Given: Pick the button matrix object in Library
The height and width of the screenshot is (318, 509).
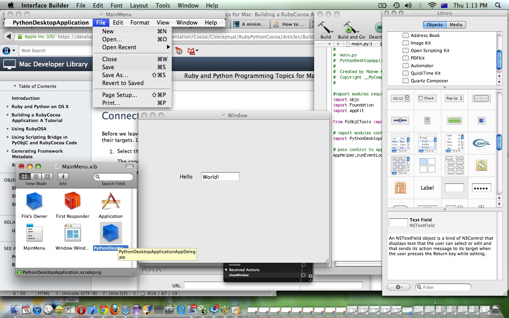Looking at the screenshot, I should pos(454,165).
